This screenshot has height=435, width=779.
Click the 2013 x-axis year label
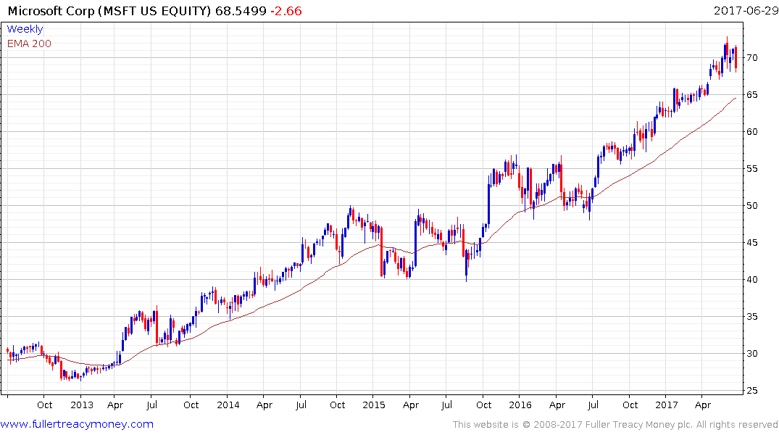[81, 405]
